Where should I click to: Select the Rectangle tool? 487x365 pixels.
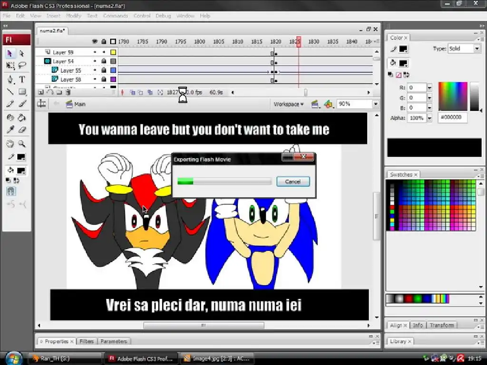(x=22, y=92)
